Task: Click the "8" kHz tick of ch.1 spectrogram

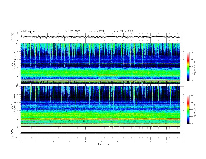Action: pos(18,51)
